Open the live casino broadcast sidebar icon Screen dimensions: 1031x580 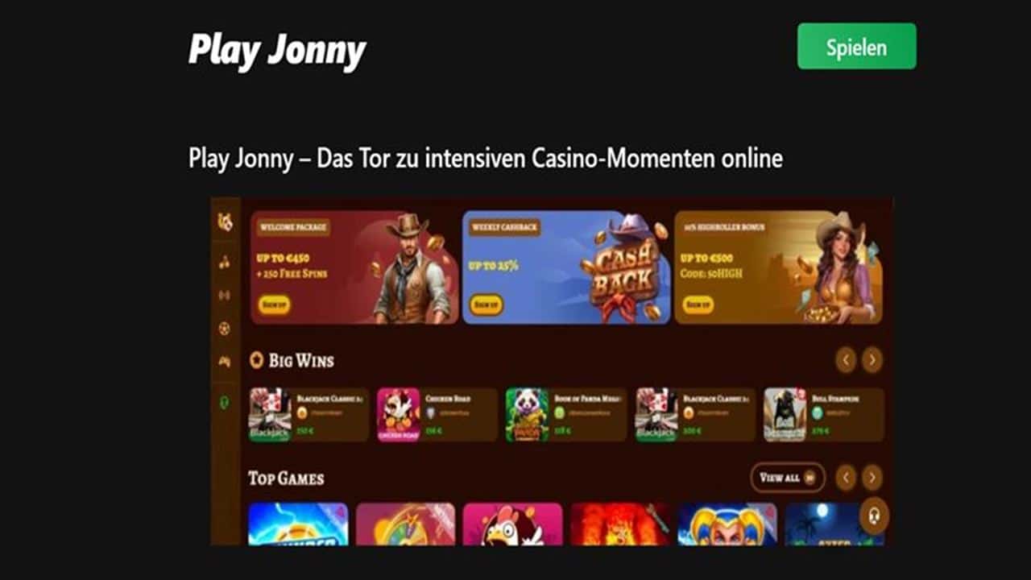[225, 295]
